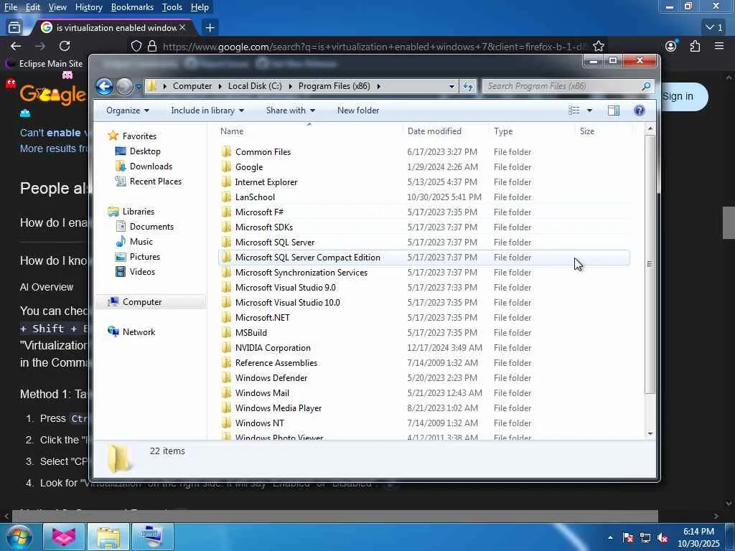Select the LanSchool folder row
The width and height of the screenshot is (735, 551).
point(423,197)
